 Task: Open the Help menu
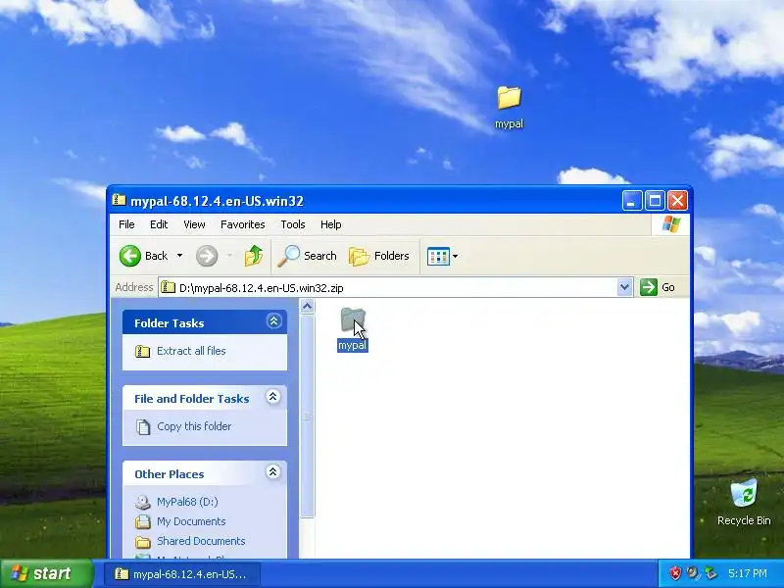[x=330, y=224]
